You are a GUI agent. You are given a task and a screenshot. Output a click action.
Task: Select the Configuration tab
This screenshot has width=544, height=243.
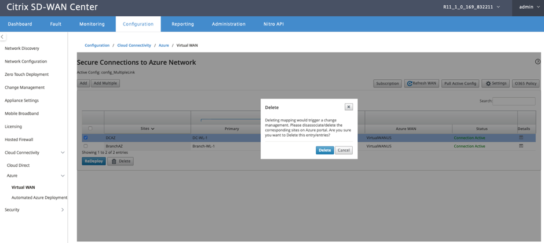(138, 24)
